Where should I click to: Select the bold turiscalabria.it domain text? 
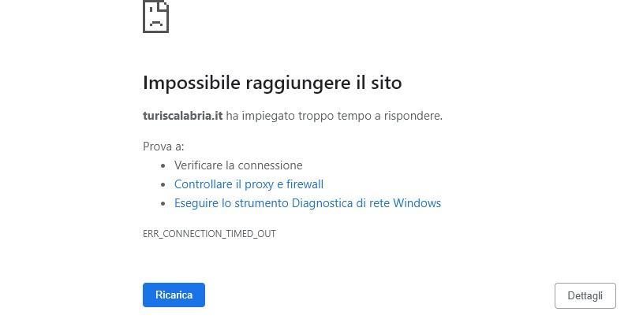pyautogui.click(x=182, y=116)
